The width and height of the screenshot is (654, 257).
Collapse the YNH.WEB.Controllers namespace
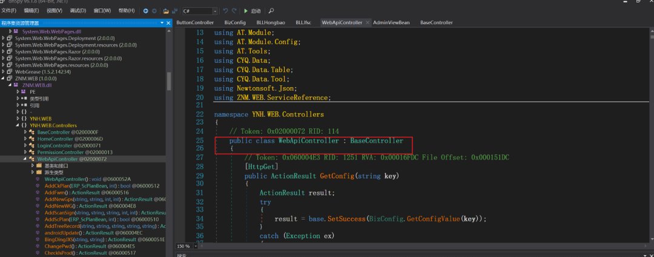[18, 125]
